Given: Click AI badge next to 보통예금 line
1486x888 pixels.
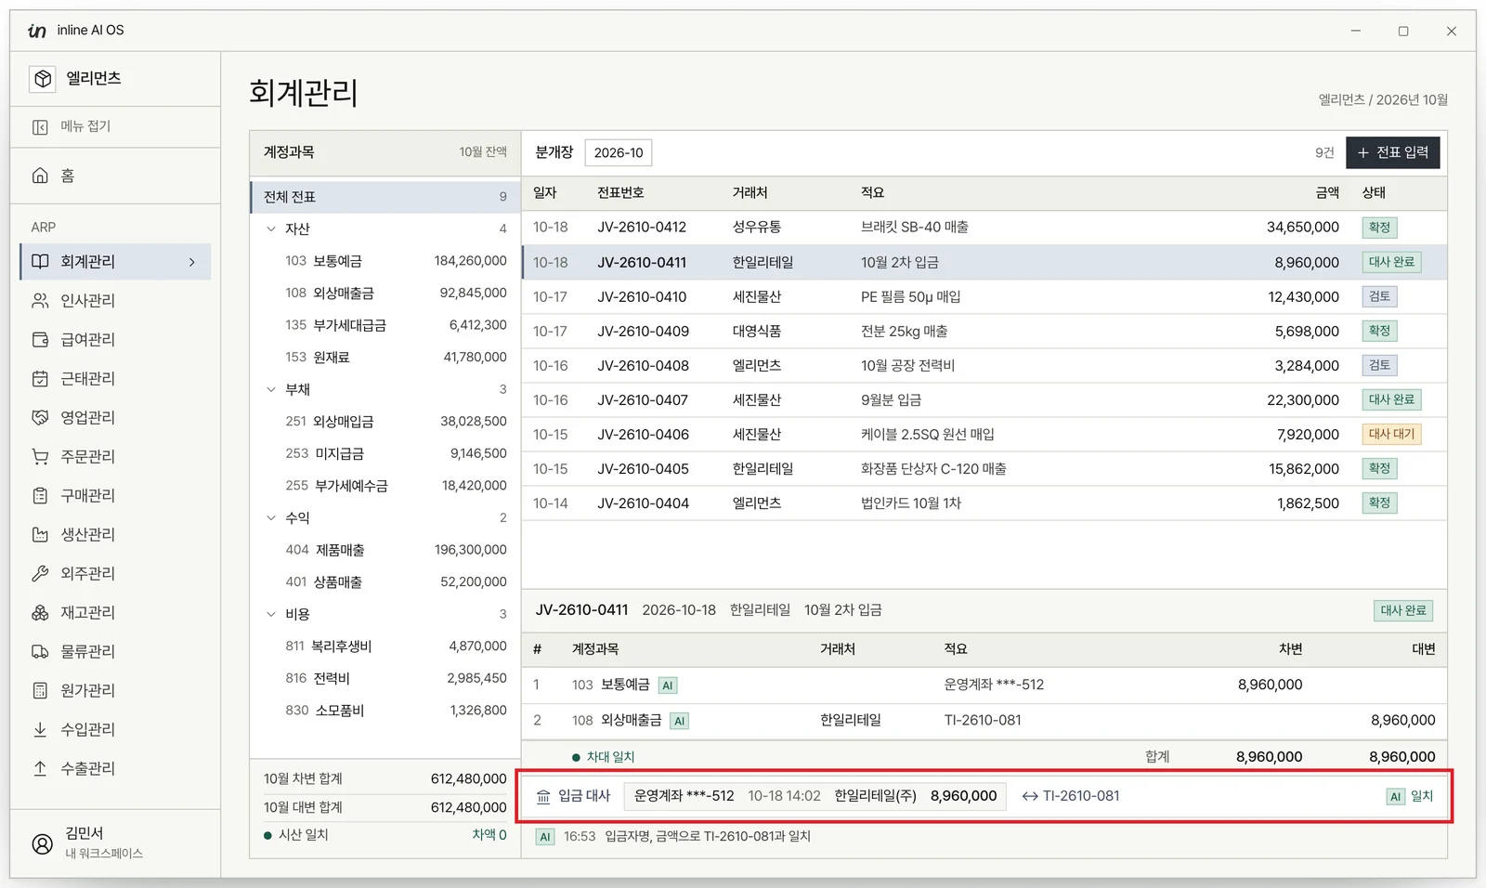Looking at the screenshot, I should point(667,686).
